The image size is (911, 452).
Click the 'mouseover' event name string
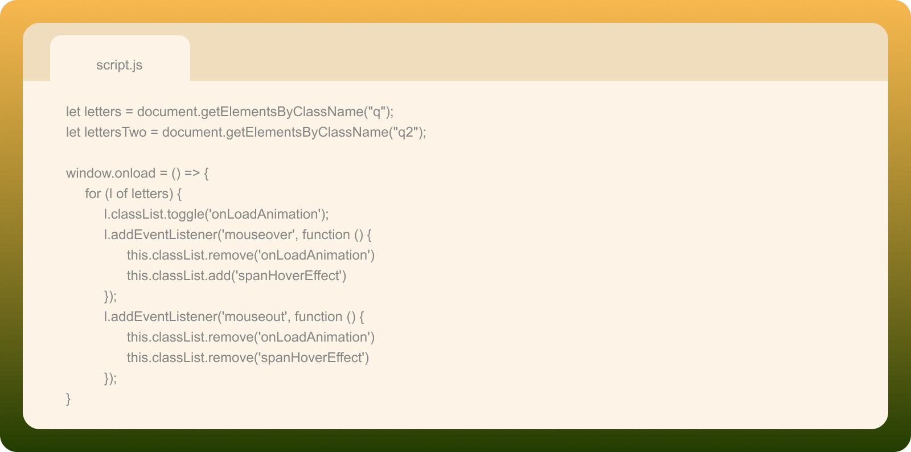click(x=258, y=235)
